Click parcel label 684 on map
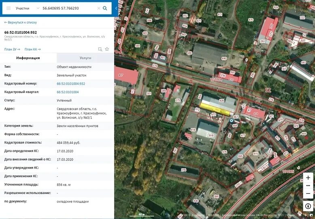 (x=137, y=46)
